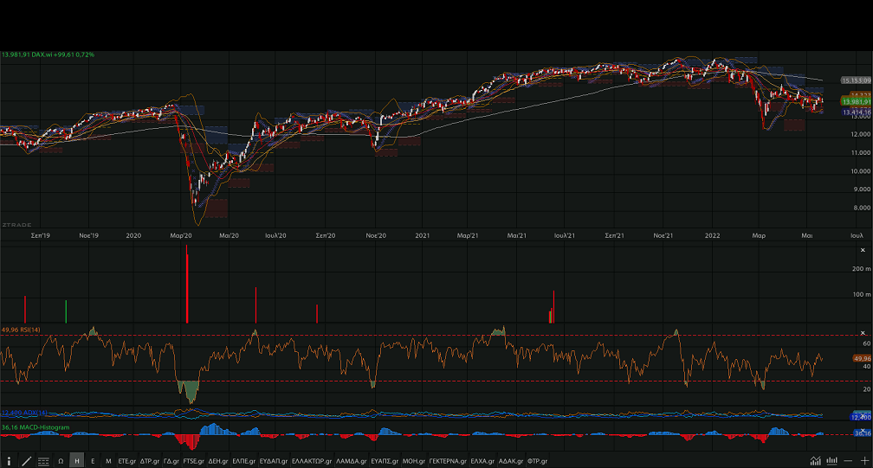This screenshot has height=468, width=873.
Task: Load the ΕΛΠΕ.gr symbol
Action: pyautogui.click(x=244, y=461)
